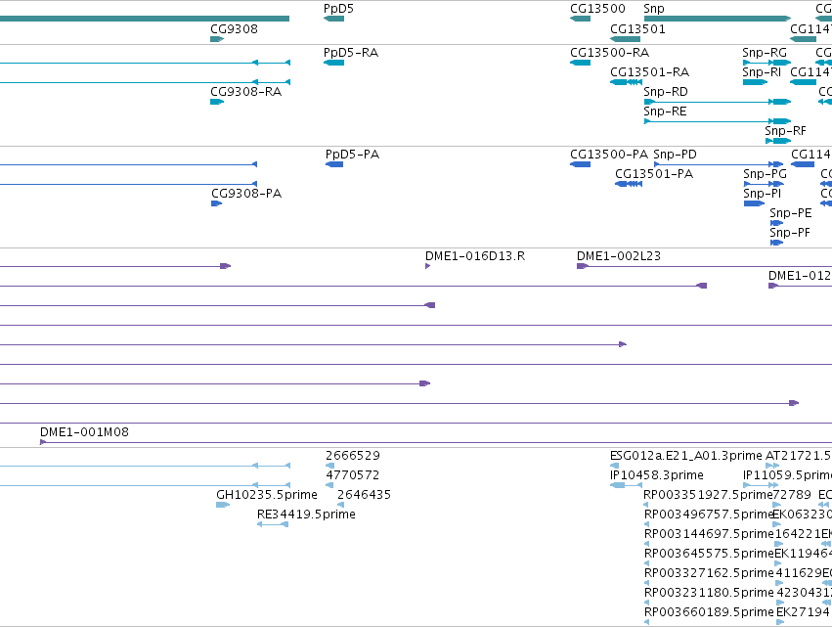The height and width of the screenshot is (627, 832).
Task: Click the RP003327162.5prime EST label
Action: coord(709,573)
